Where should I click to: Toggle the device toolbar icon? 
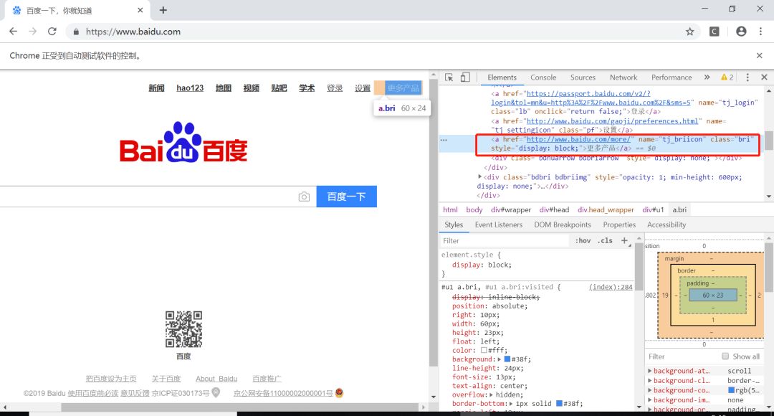pyautogui.click(x=465, y=77)
